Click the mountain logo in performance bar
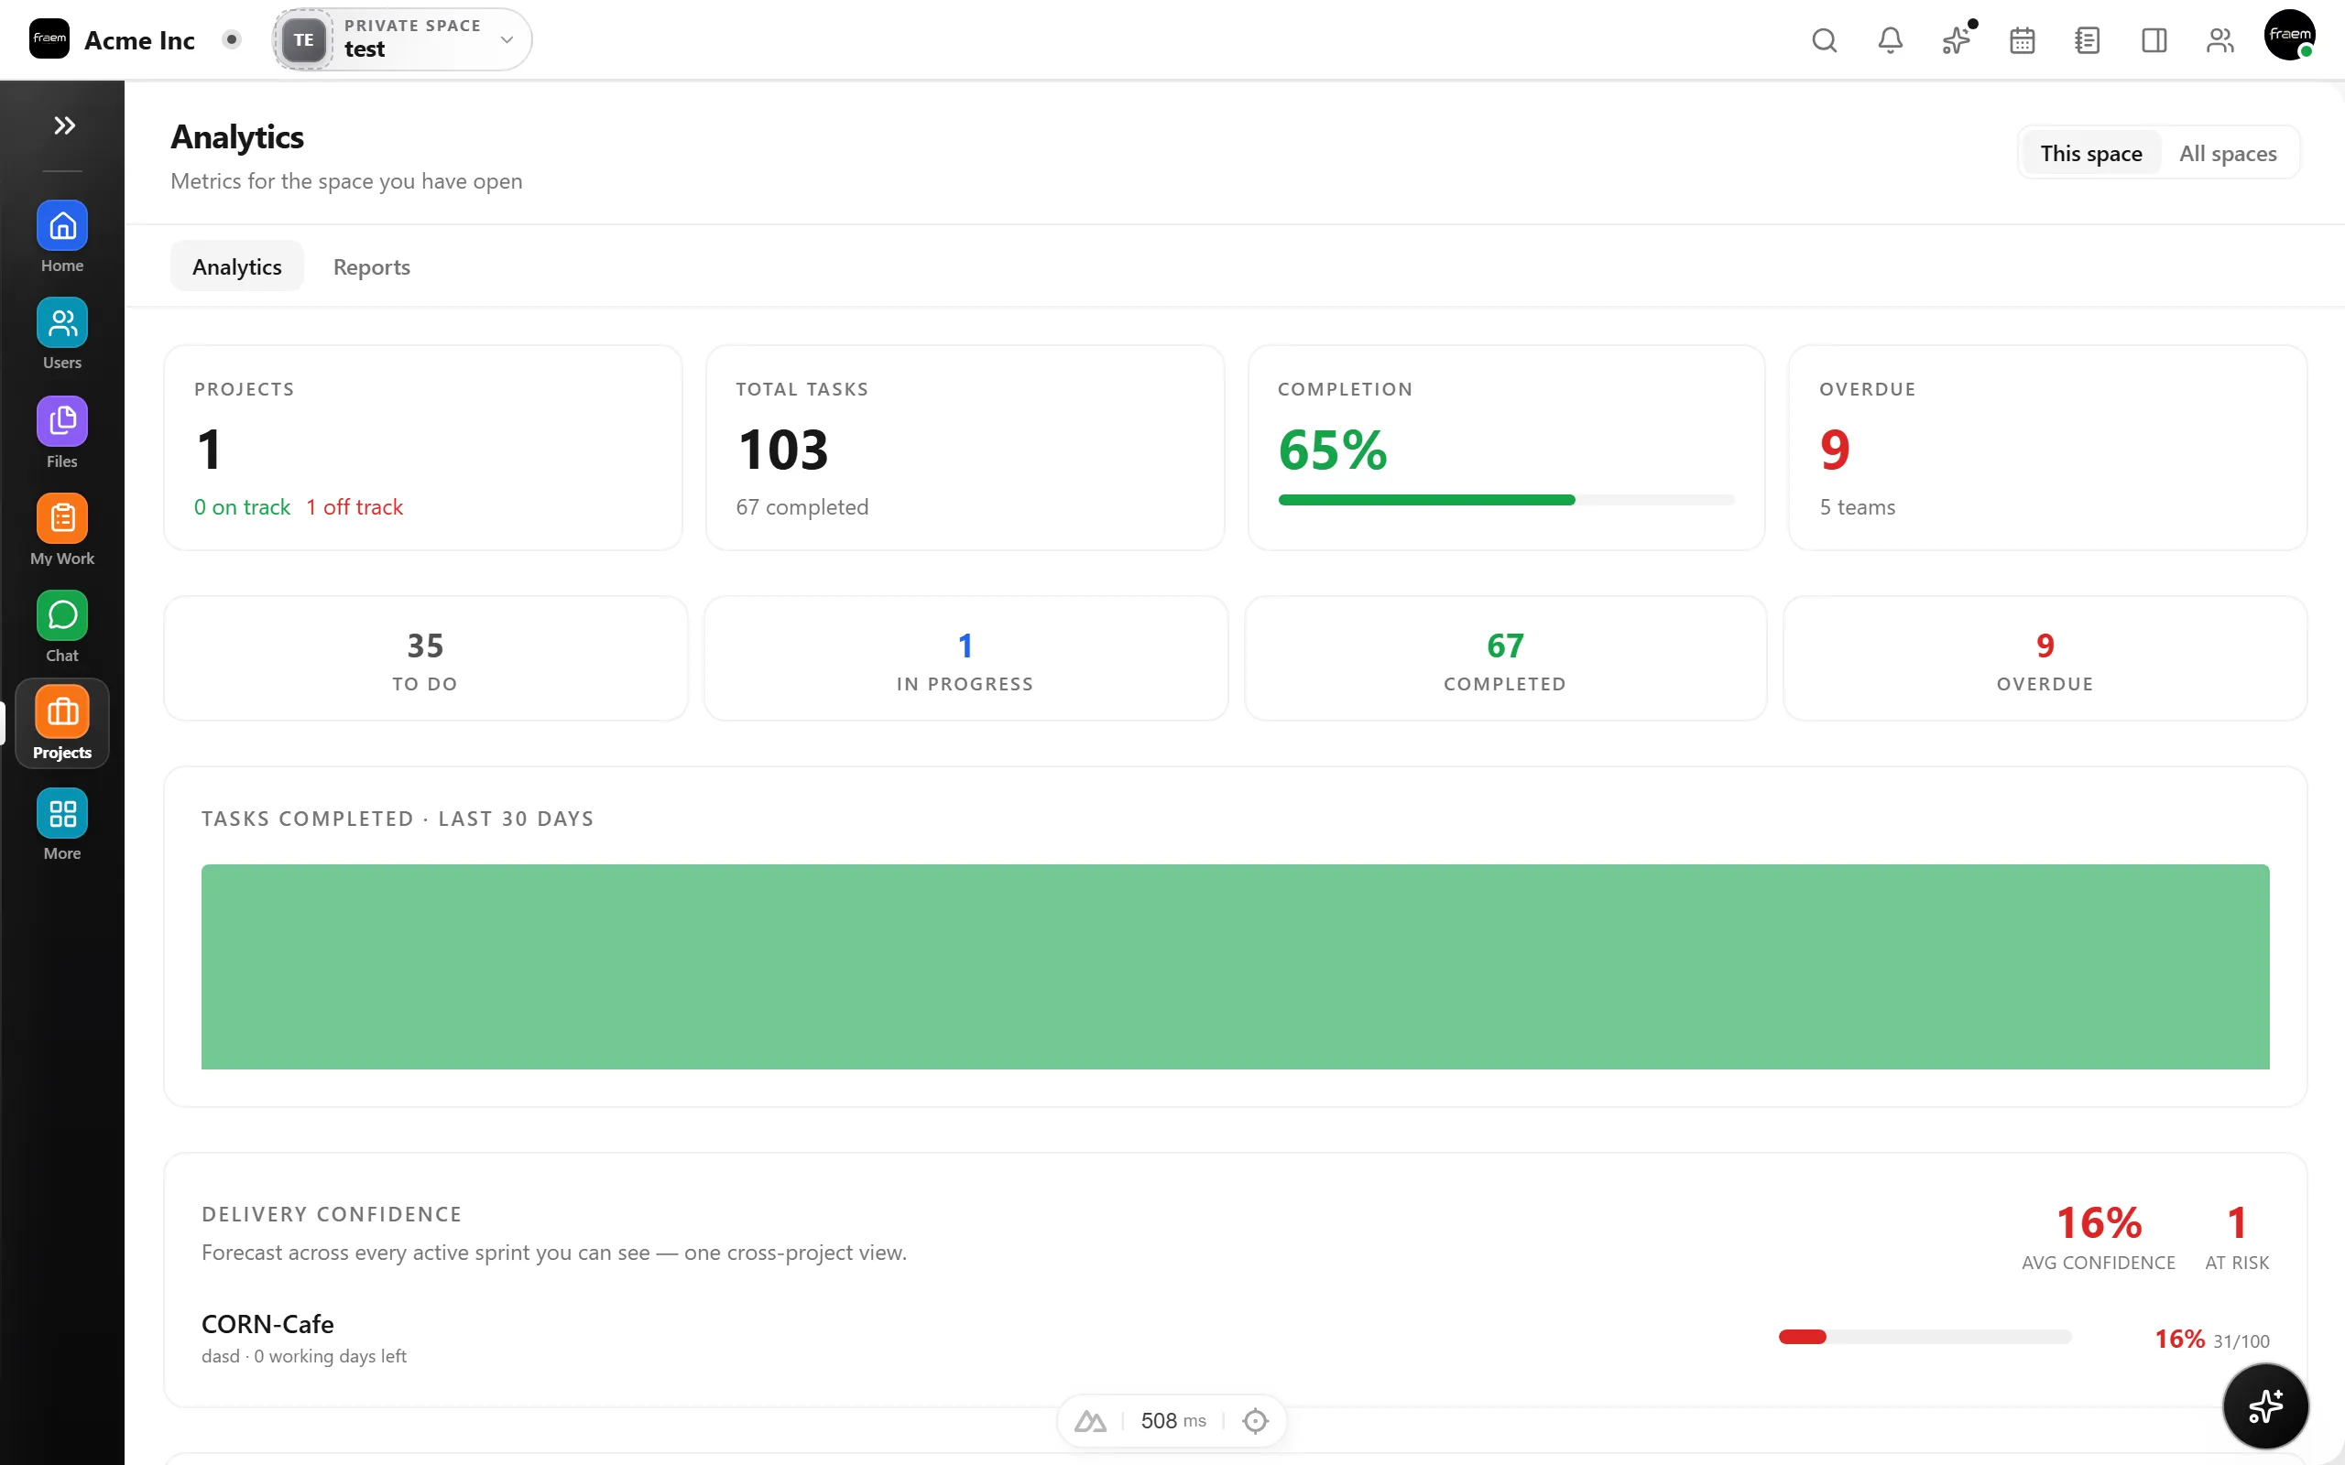Screen dimensions: 2345x1465 pos(1090,1420)
